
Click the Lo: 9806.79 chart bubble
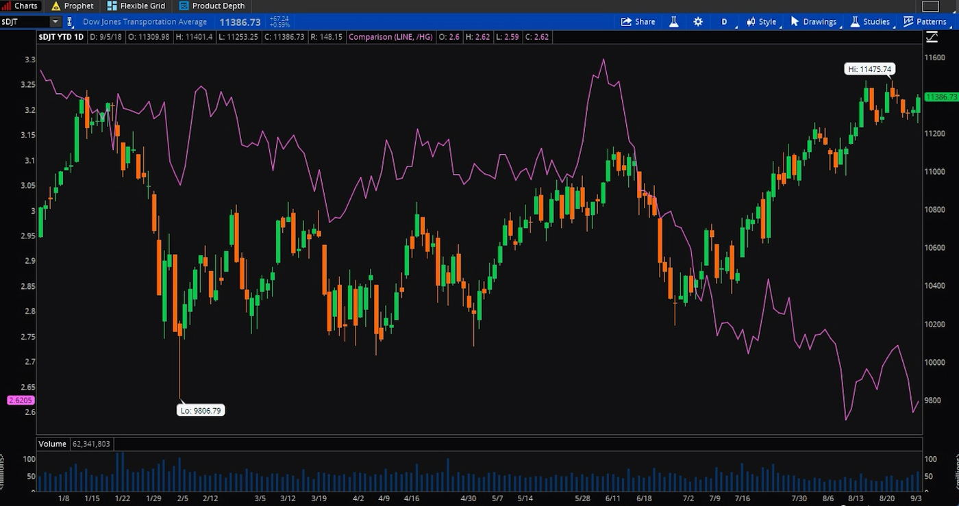pyautogui.click(x=201, y=410)
